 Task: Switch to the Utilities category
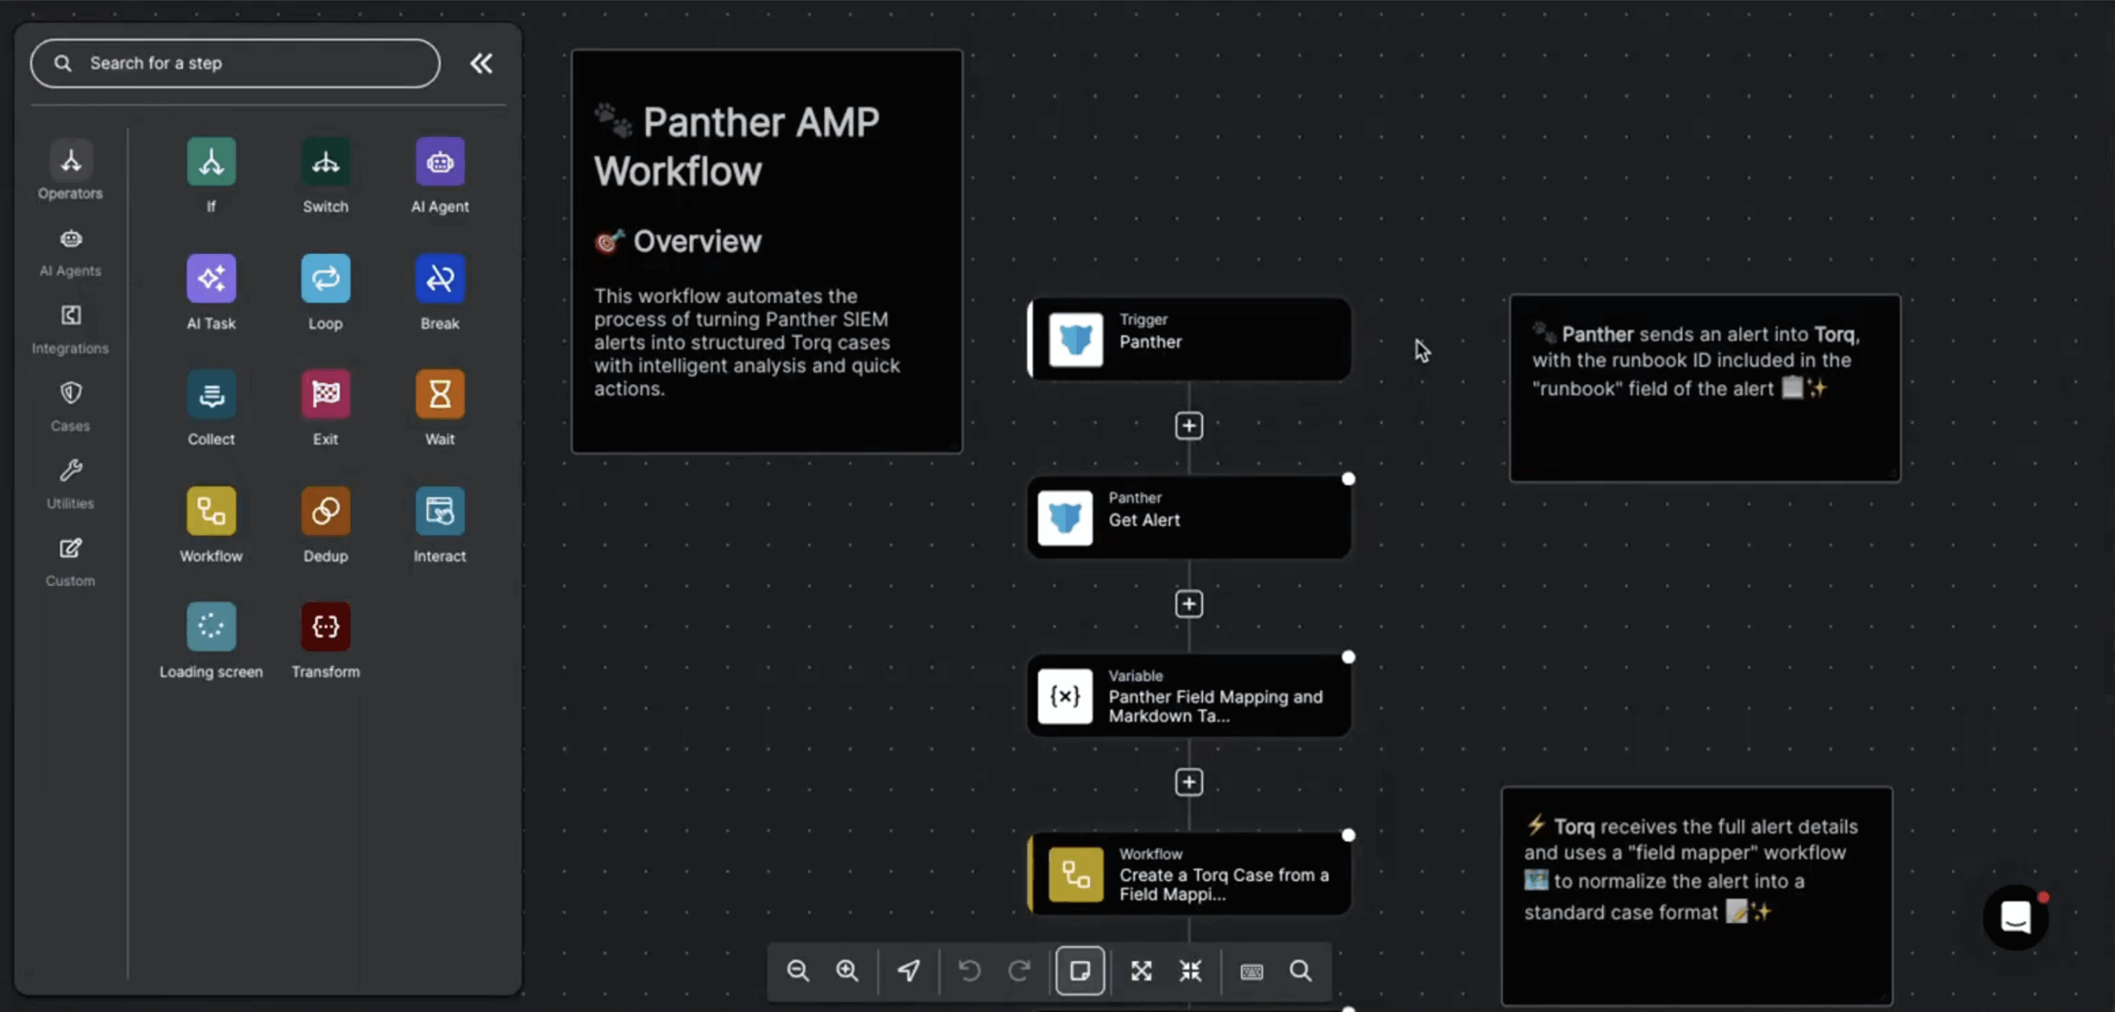point(69,482)
